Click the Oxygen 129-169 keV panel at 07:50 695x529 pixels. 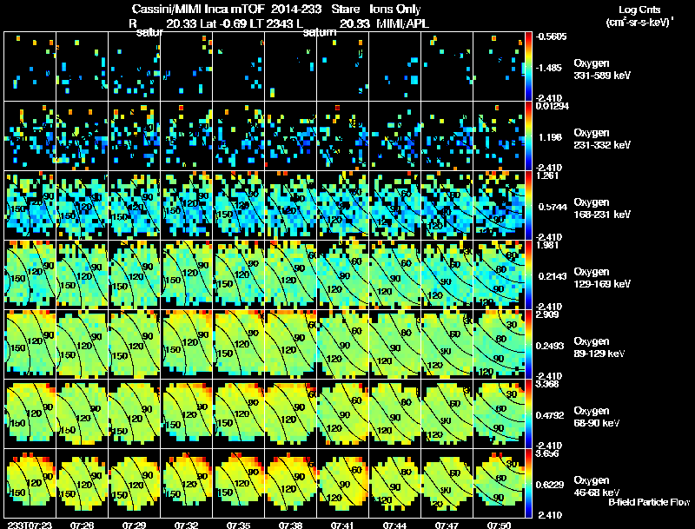(499, 274)
